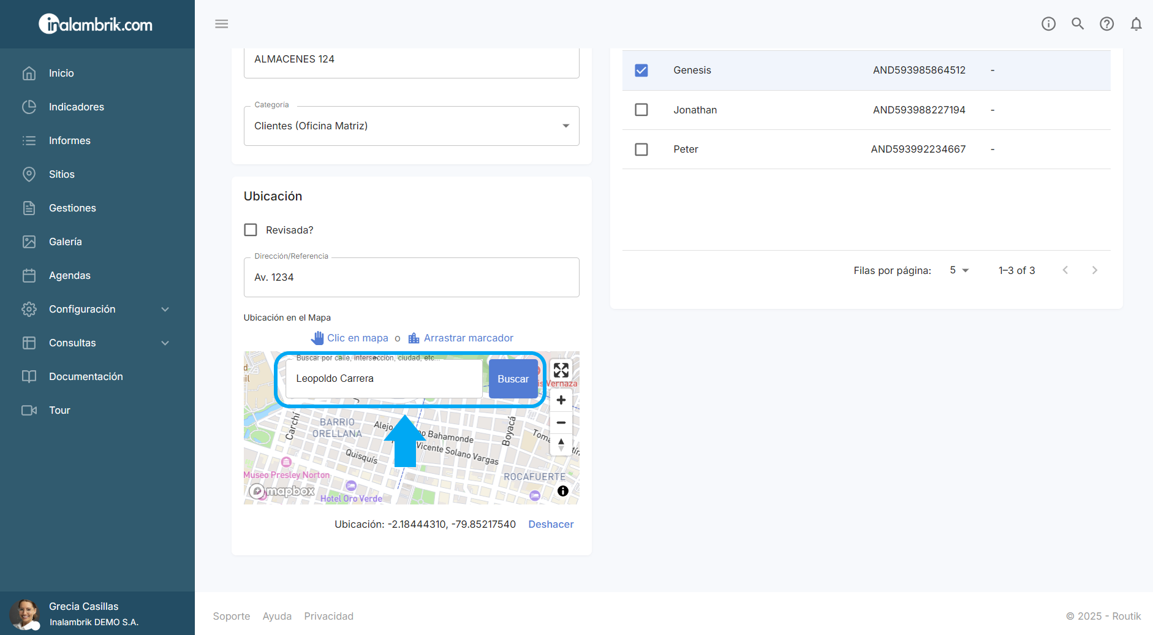Expand the Configuración submenu chevron

click(x=165, y=310)
